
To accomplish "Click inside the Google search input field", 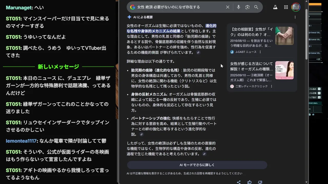I will tap(179, 7).
